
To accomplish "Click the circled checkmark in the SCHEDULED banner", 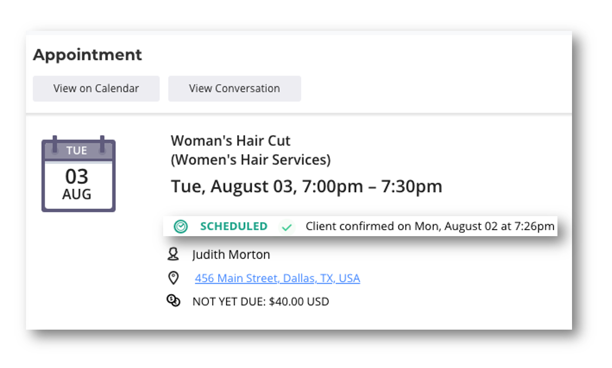I will pos(180,226).
